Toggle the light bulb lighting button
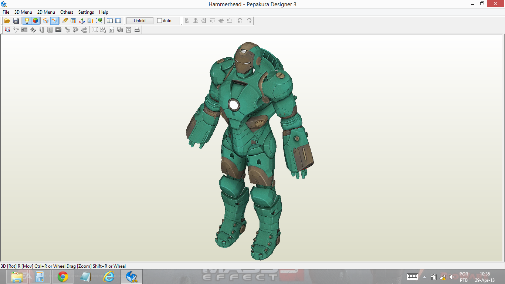The image size is (505, 284). 27,21
